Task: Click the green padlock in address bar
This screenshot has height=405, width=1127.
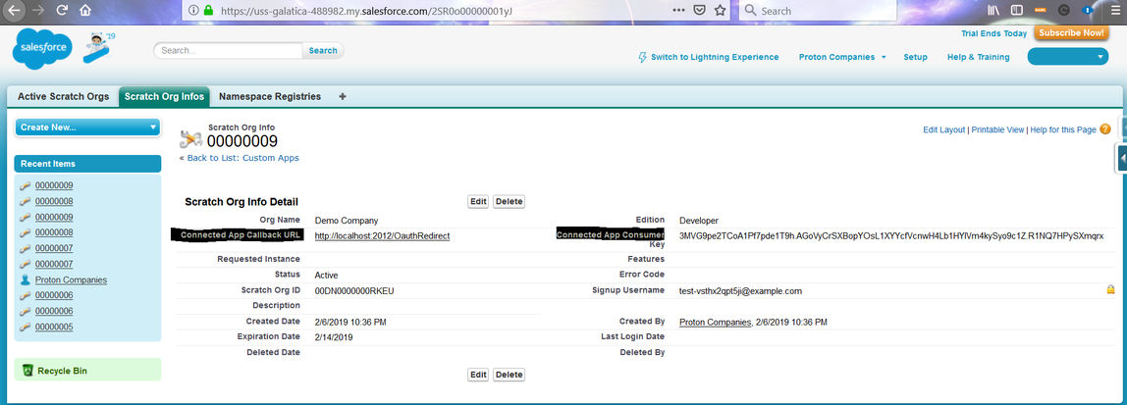Action: click(x=208, y=11)
